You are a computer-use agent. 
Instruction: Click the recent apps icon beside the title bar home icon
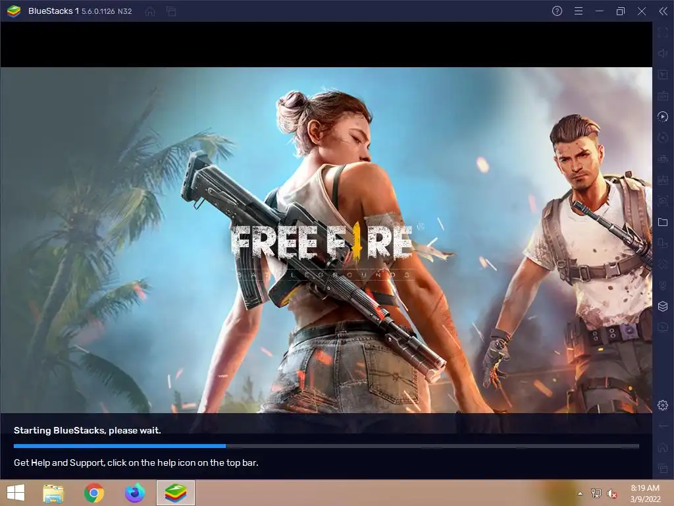[171, 12]
